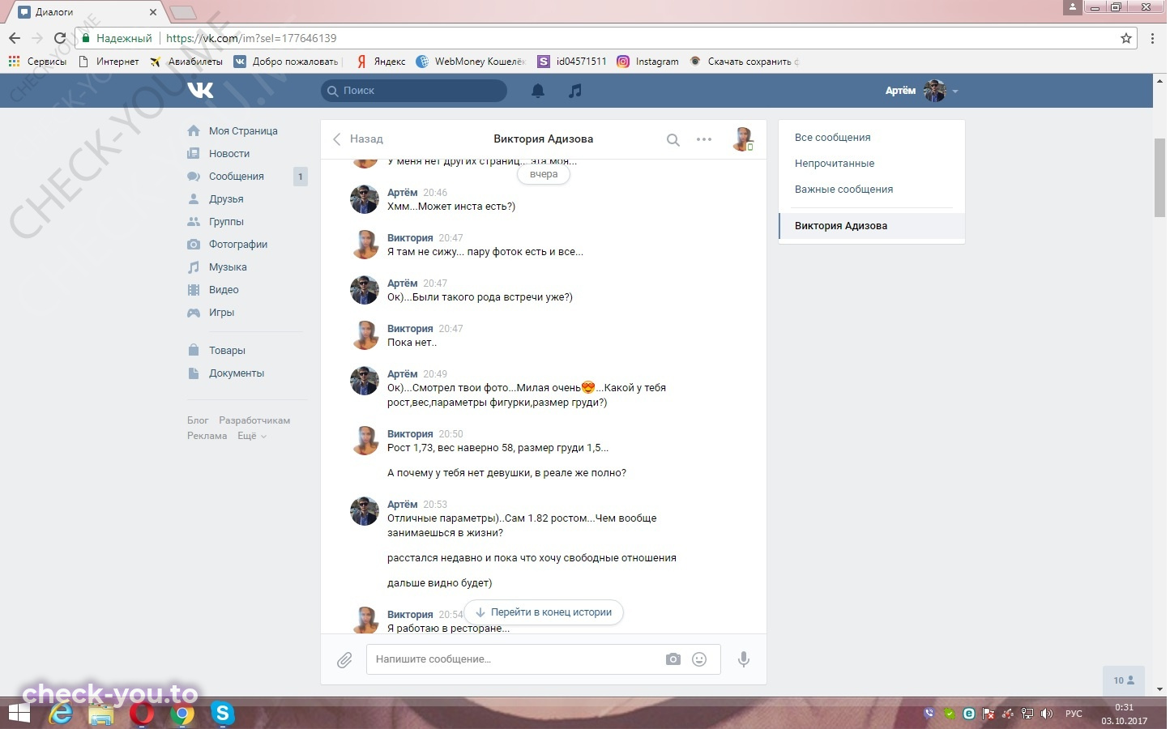Go back in the browser with the back arrow
Screen dimensions: 1170x729
click(x=15, y=38)
